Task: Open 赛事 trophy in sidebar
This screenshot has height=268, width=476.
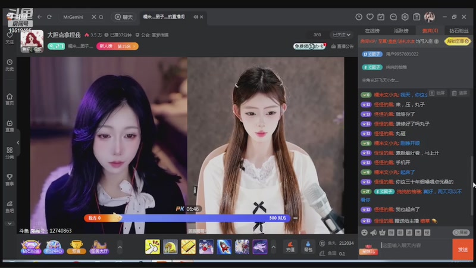Action: click(x=10, y=180)
